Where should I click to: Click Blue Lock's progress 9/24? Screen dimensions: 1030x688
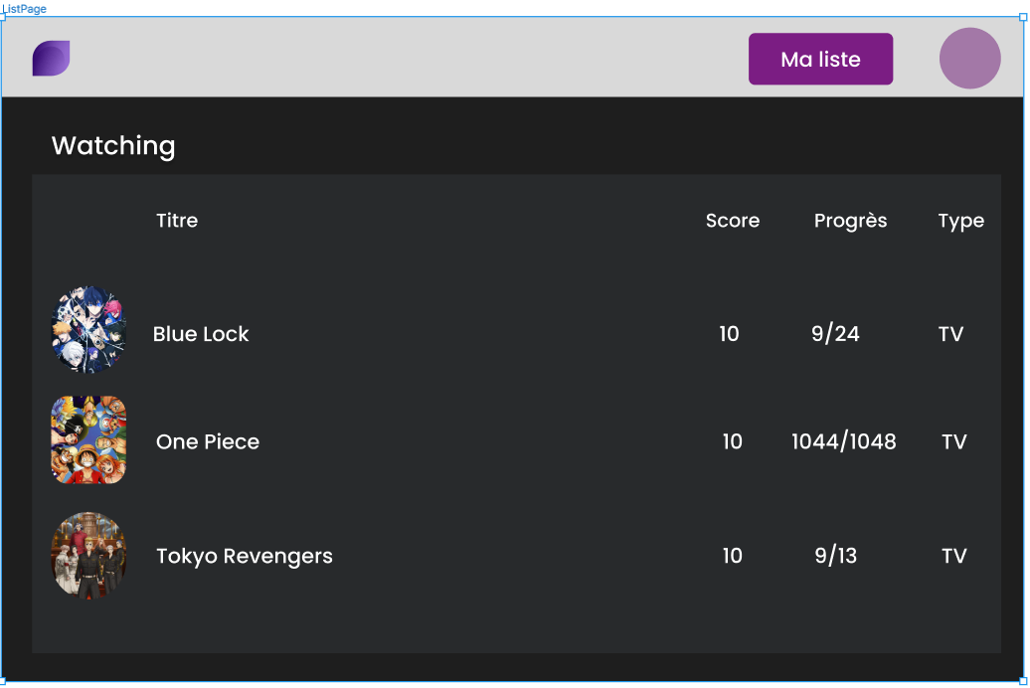(x=835, y=334)
